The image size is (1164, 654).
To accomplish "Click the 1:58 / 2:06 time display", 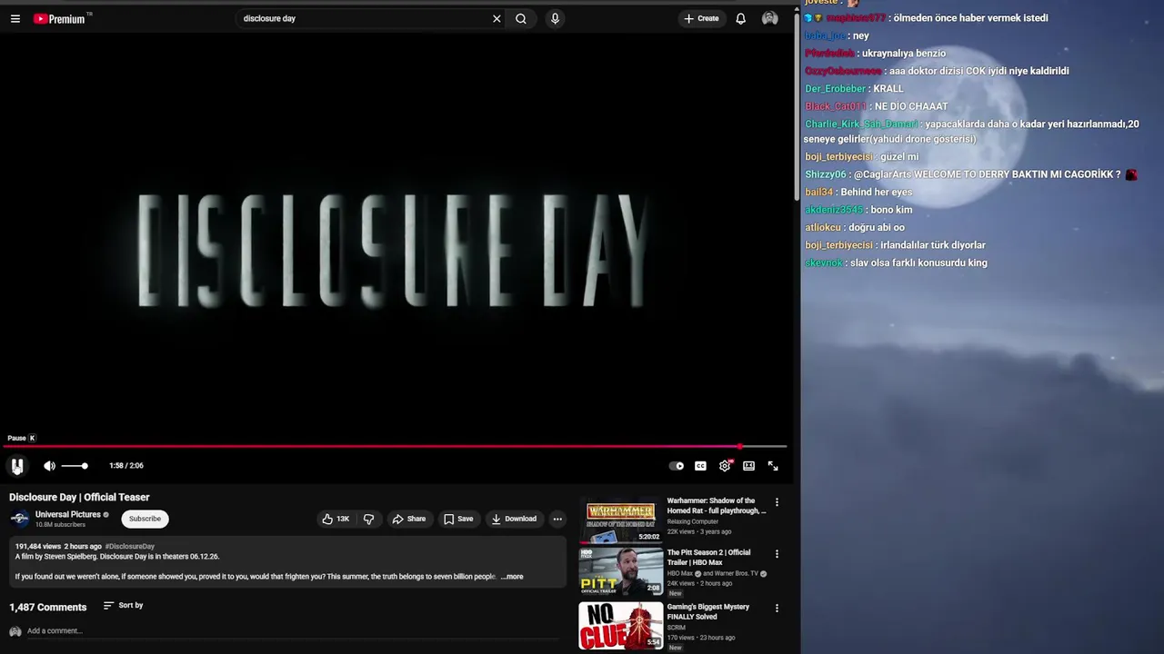I will click(x=126, y=466).
